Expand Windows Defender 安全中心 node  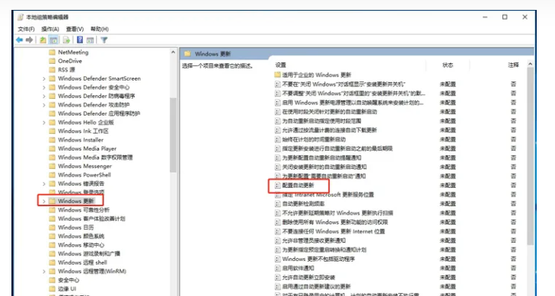(x=44, y=88)
